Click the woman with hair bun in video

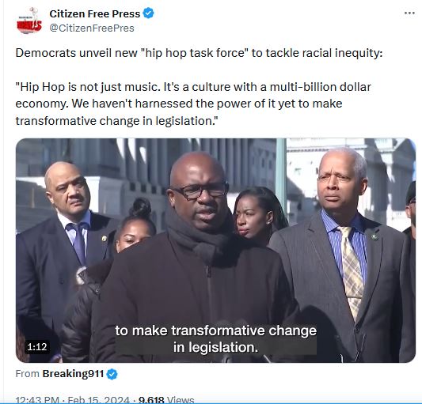135,226
